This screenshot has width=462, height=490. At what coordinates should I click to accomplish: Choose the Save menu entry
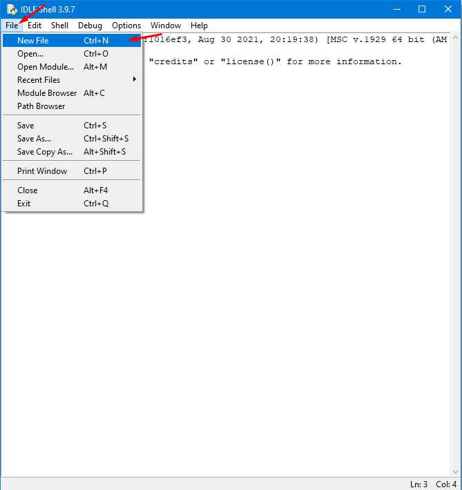[x=72, y=126]
